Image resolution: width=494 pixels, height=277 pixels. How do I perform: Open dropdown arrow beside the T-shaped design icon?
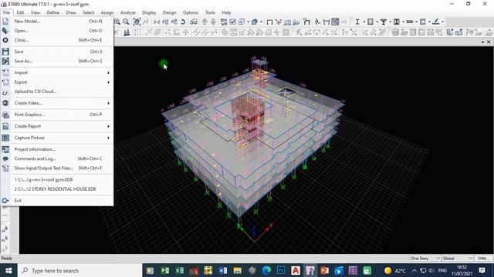390,22
